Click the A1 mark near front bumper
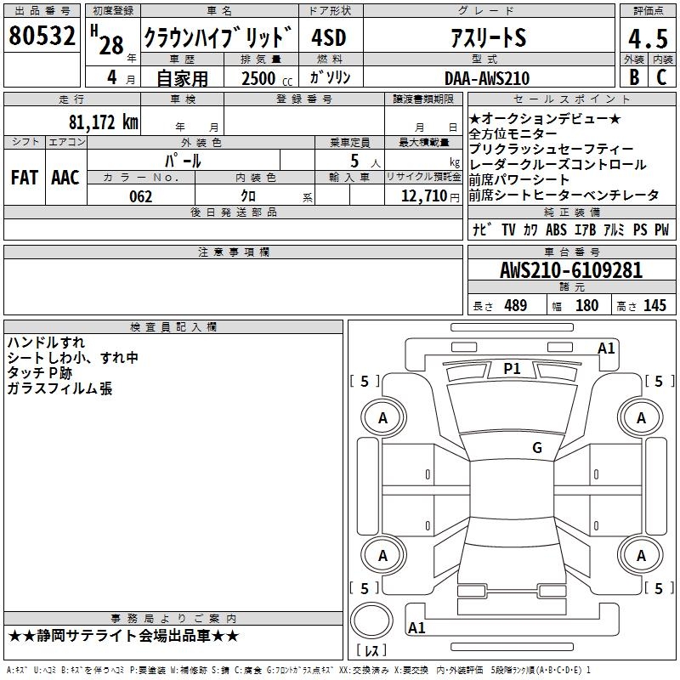Screen dimensions: 680x680 (x=606, y=348)
